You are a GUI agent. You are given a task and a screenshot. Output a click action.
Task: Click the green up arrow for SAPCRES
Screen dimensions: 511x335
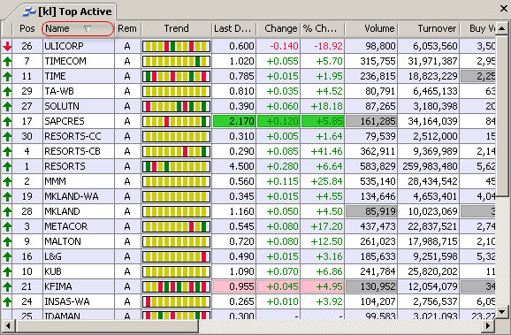(7, 122)
